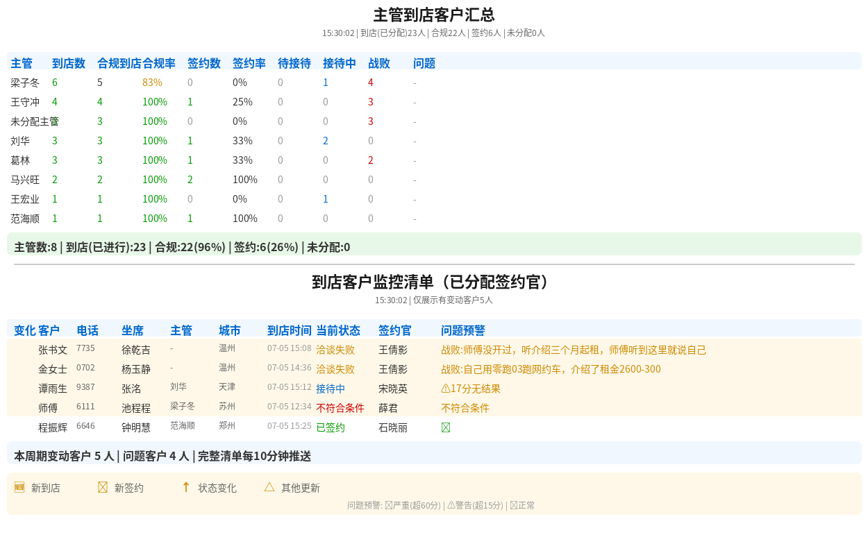Screen dimensions: 868x544
Task: Click the 问题预警 legend footnote line
Action: (x=441, y=505)
